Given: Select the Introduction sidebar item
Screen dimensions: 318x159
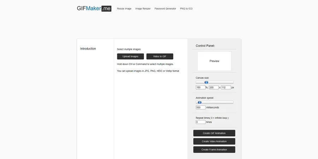Looking at the screenshot, I should pos(88,49).
